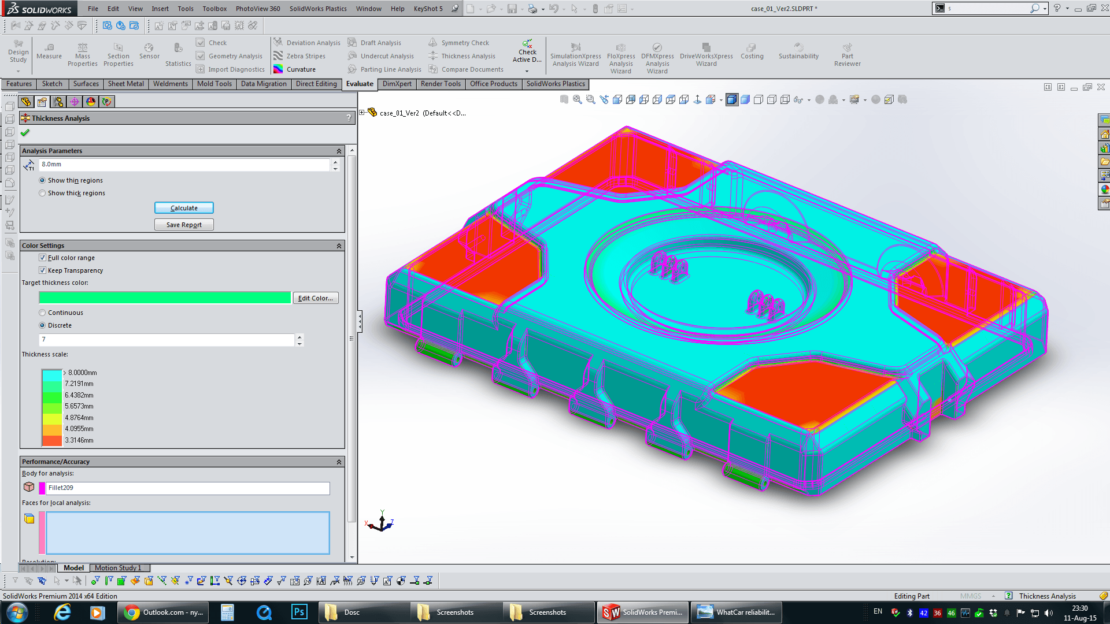Click the green checkmark to accept
The height and width of the screenshot is (624, 1110).
point(25,133)
